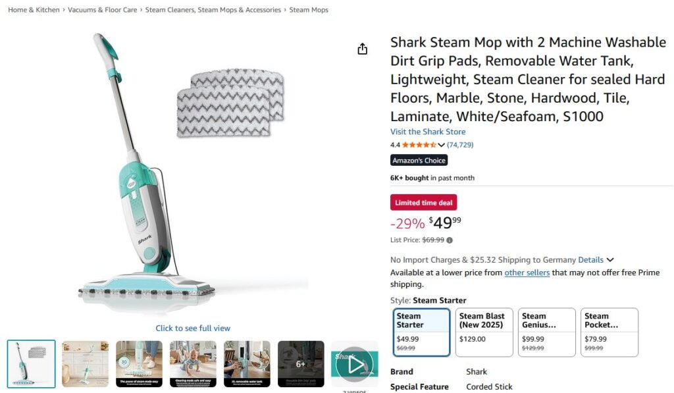Screen dimensions: 674x393
Task: Select the Steam Blast (New 2025) style option
Action: [484, 332]
